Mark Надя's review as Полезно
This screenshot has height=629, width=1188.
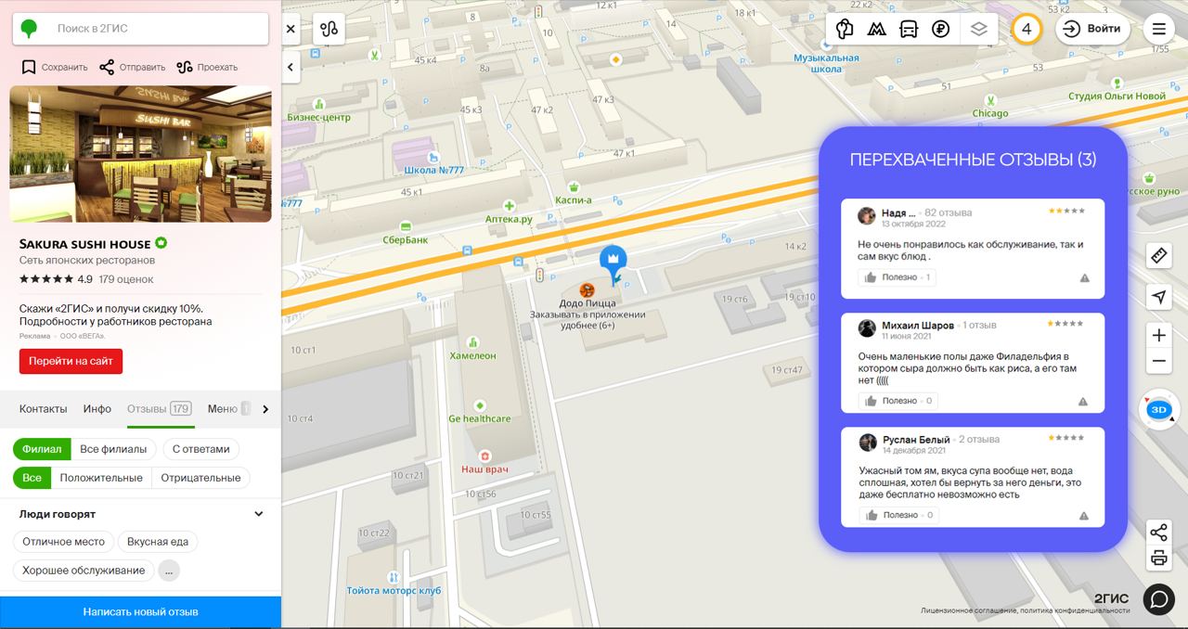897,277
